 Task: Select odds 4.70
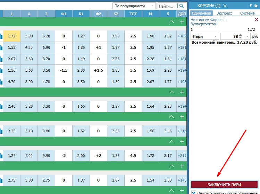click(11, 82)
